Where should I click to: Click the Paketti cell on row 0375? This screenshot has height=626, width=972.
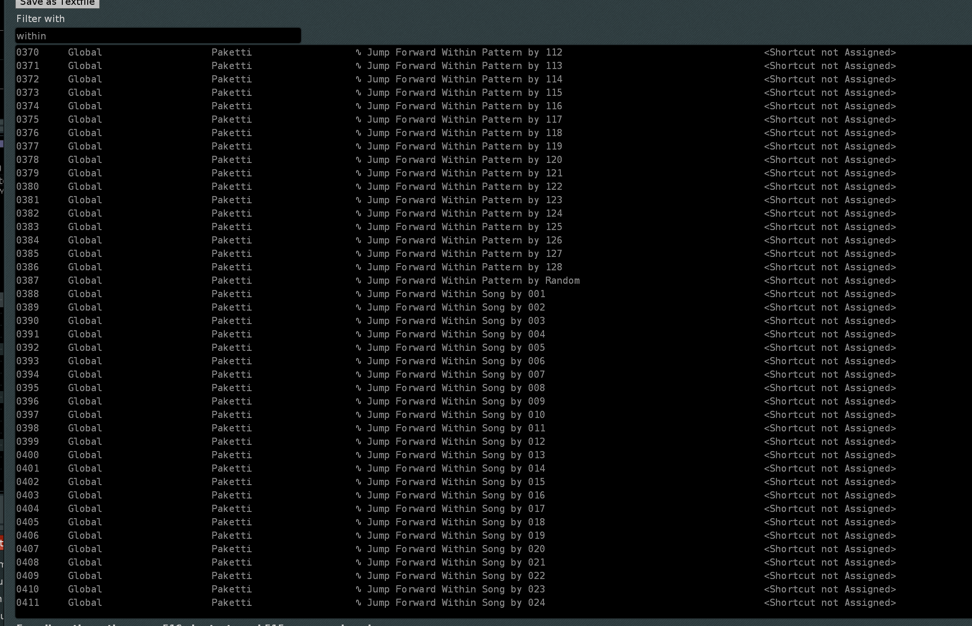coord(231,119)
